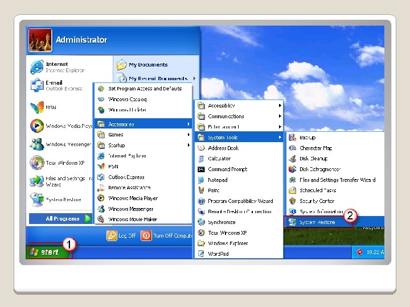Click the Startup folder icon

tap(101, 145)
